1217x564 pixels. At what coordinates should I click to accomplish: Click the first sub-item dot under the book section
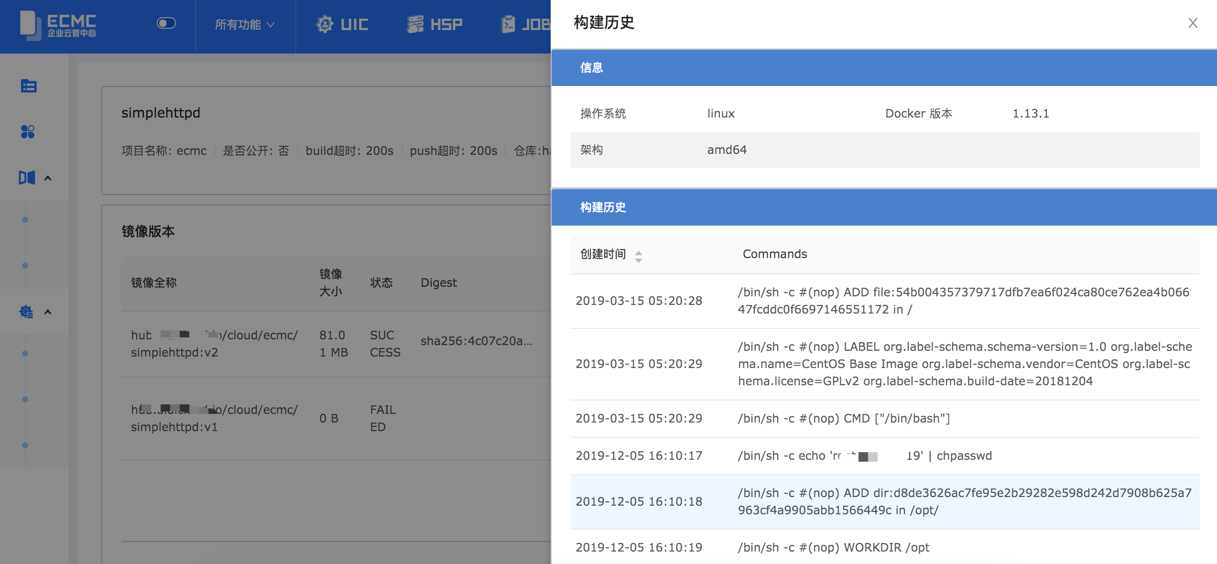[25, 220]
